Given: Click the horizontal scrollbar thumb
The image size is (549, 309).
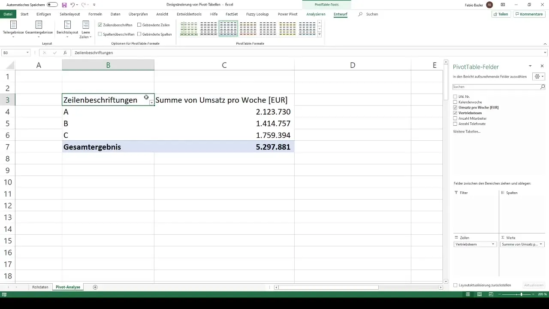Looking at the screenshot, I should [x=329, y=287].
